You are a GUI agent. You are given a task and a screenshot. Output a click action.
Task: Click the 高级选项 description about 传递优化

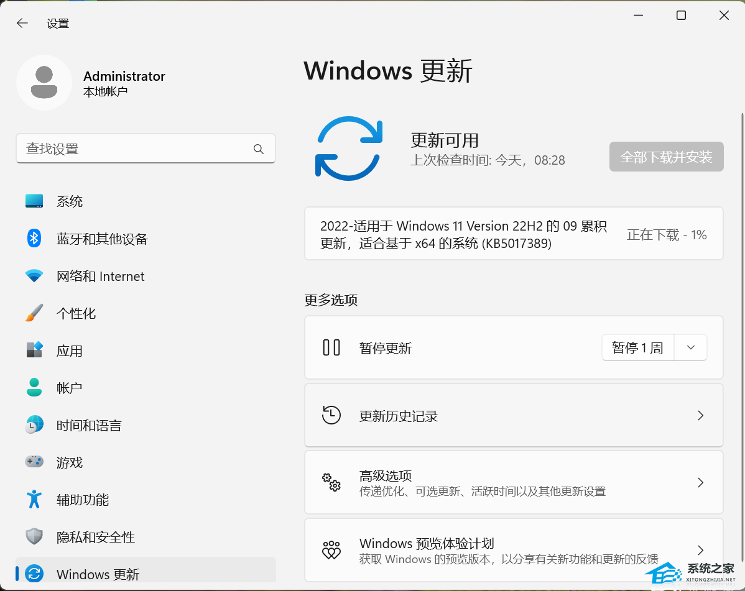[x=482, y=492]
